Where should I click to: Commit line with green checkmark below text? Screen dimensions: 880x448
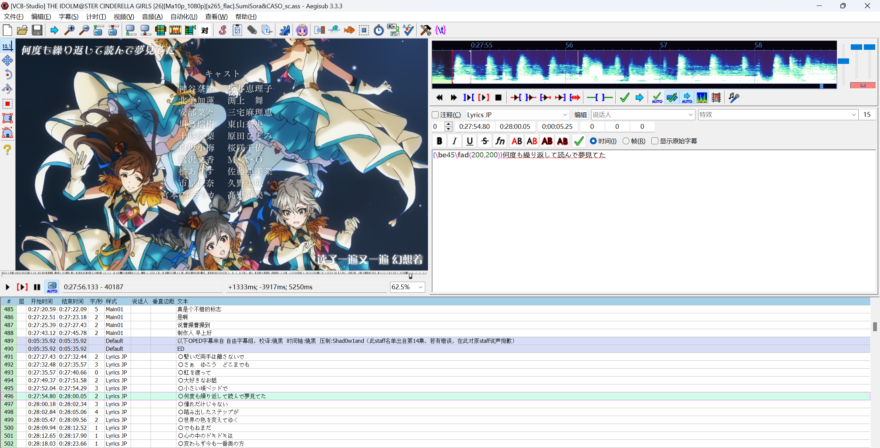[x=579, y=141]
